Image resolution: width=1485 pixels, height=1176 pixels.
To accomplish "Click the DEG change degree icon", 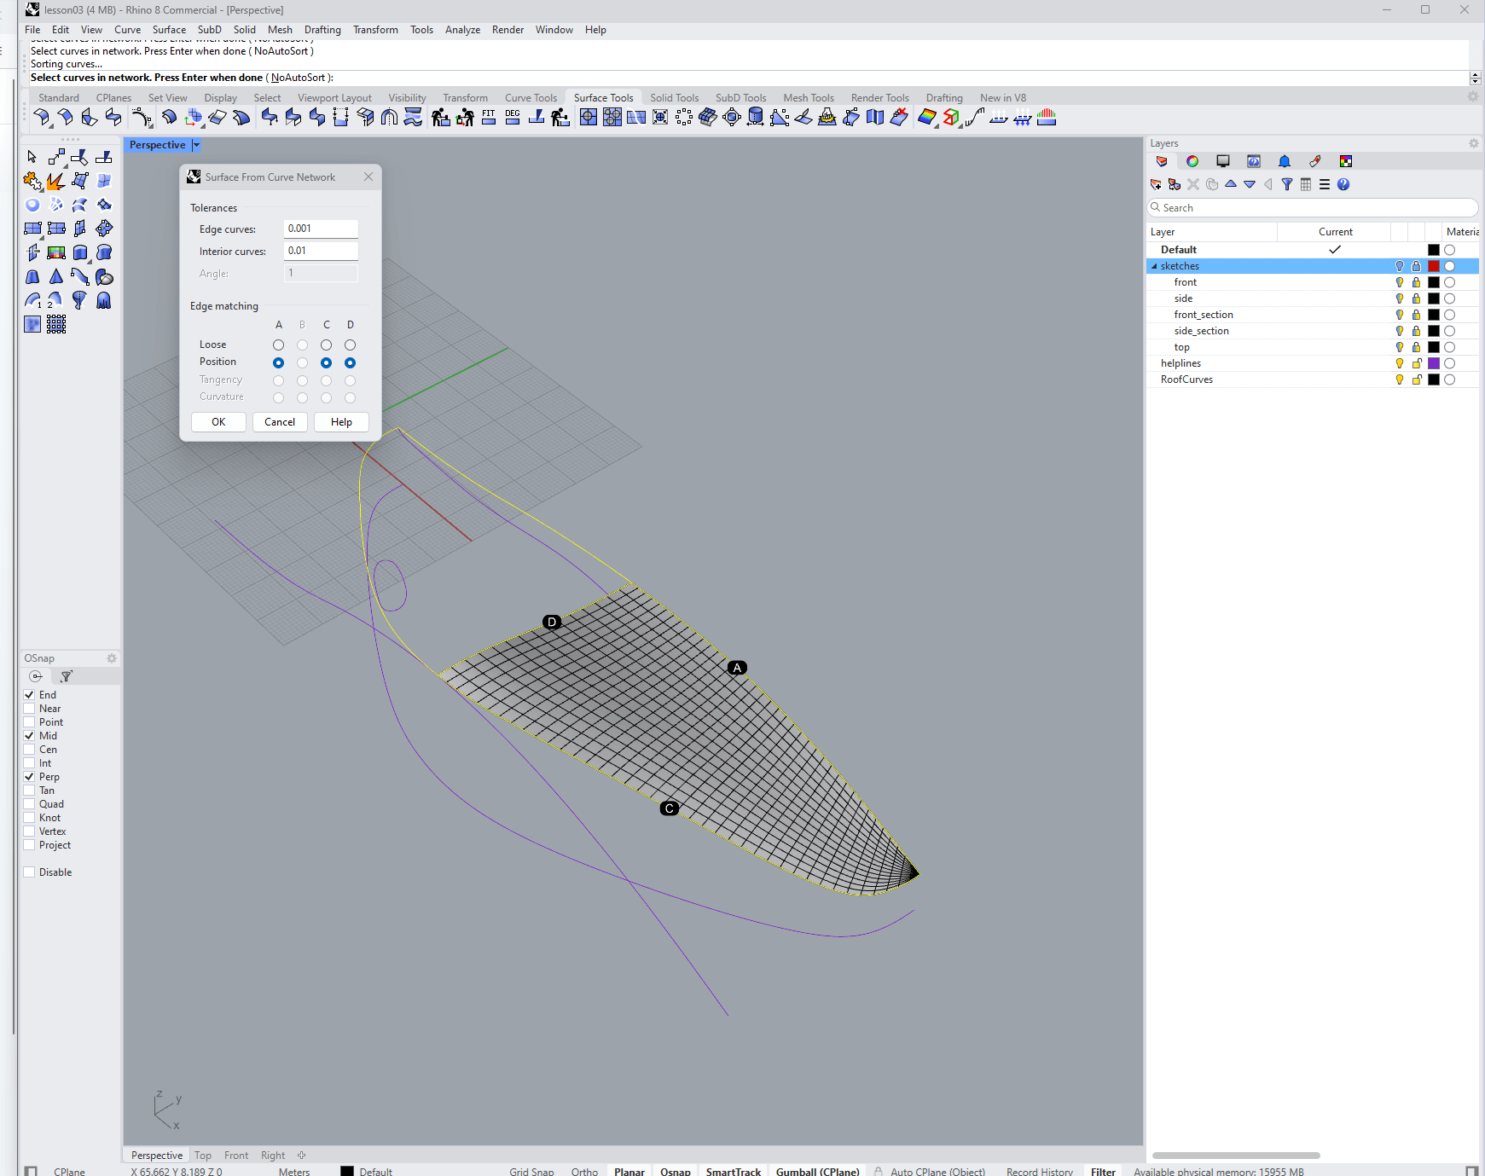I will [x=513, y=118].
